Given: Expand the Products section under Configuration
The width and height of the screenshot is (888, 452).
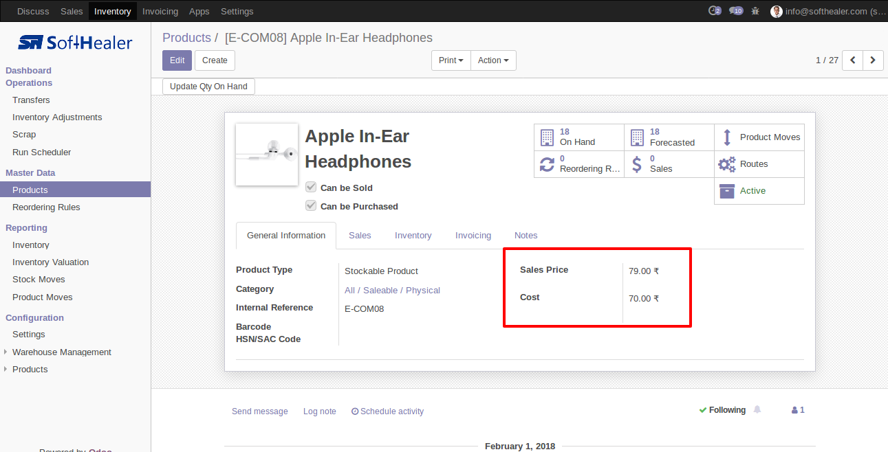Looking at the screenshot, I should click(x=30, y=369).
